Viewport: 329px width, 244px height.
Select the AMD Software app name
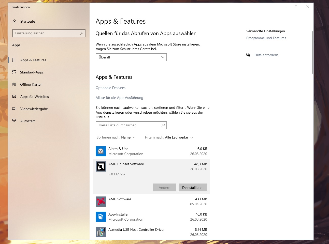coord(120,199)
